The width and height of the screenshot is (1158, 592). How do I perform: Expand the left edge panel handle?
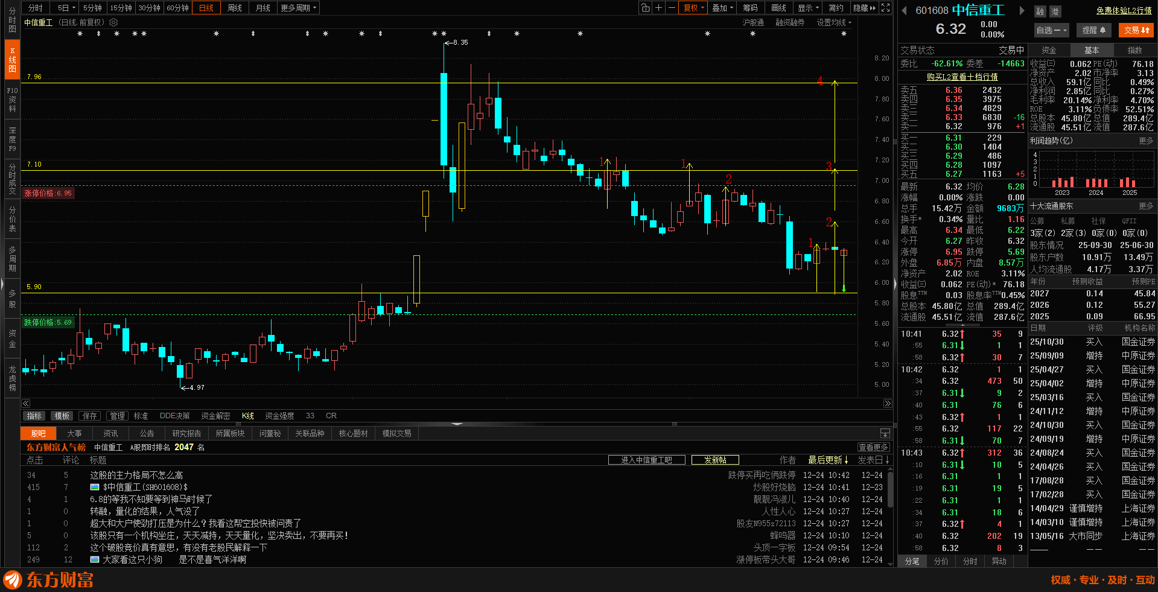click(x=2, y=284)
